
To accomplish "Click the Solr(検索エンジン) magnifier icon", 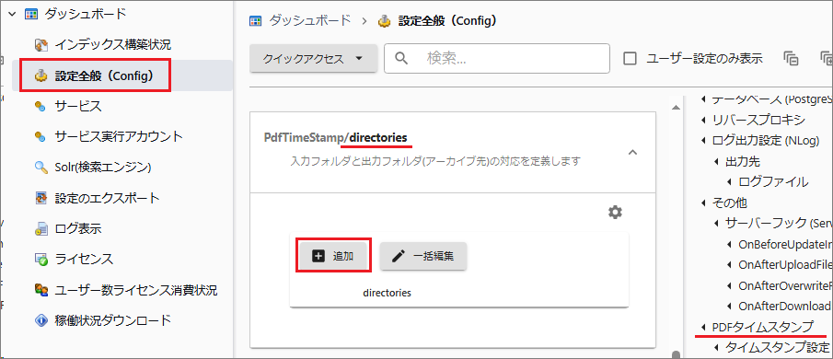I will (x=40, y=168).
